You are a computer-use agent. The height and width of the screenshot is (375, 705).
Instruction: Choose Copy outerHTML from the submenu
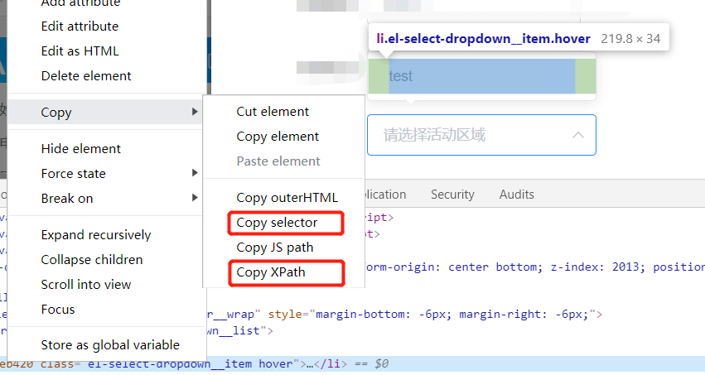[x=287, y=198]
